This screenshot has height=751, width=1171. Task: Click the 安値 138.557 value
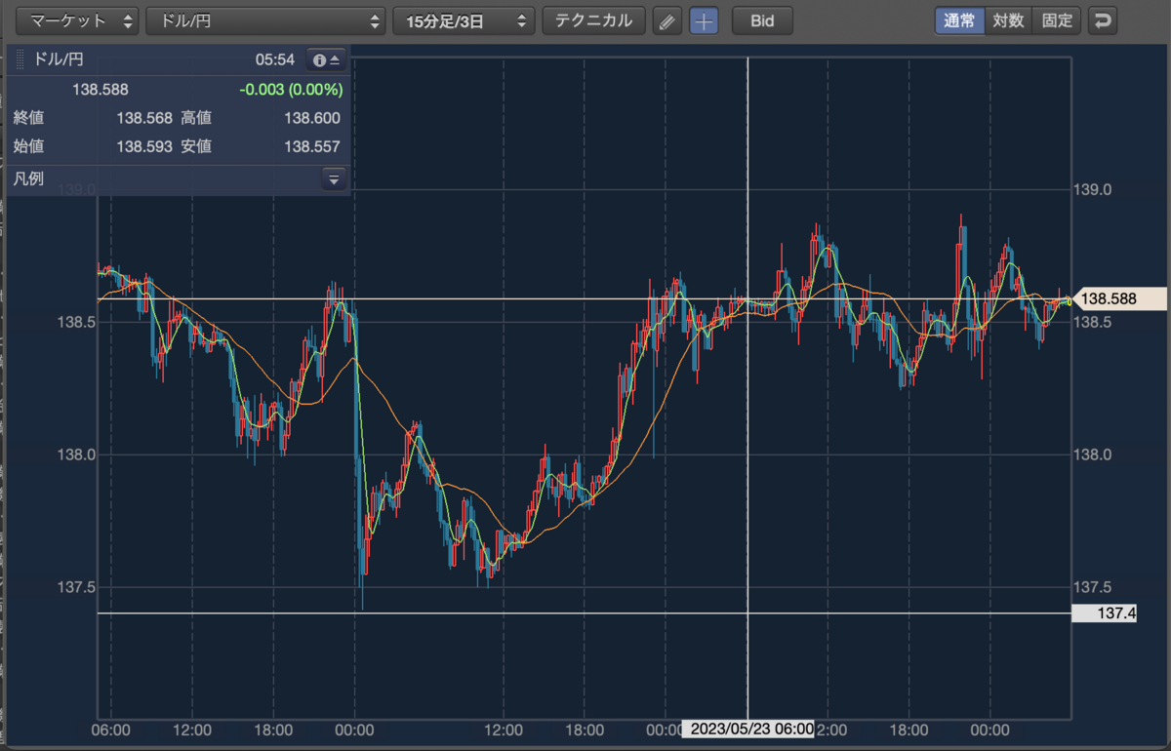coord(312,146)
